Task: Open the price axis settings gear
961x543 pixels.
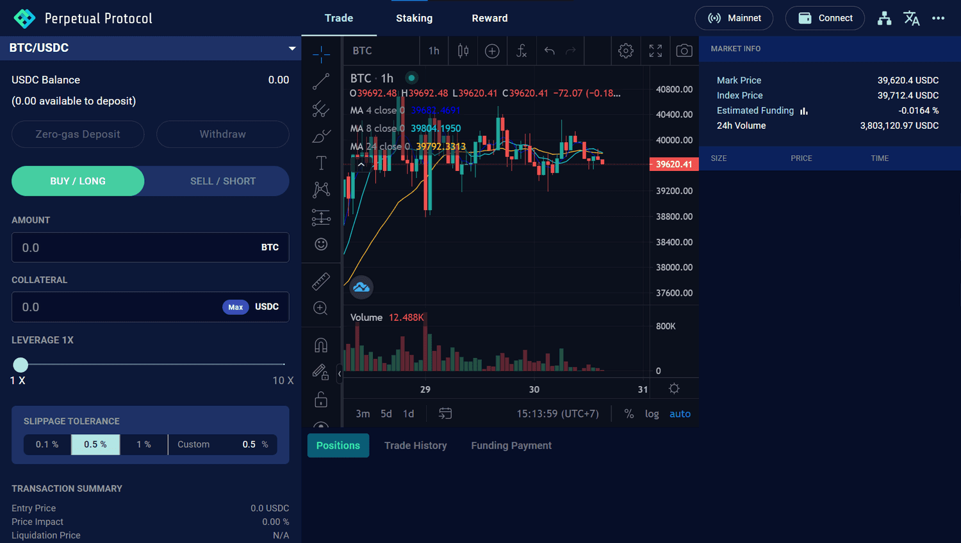Action: pyautogui.click(x=674, y=389)
